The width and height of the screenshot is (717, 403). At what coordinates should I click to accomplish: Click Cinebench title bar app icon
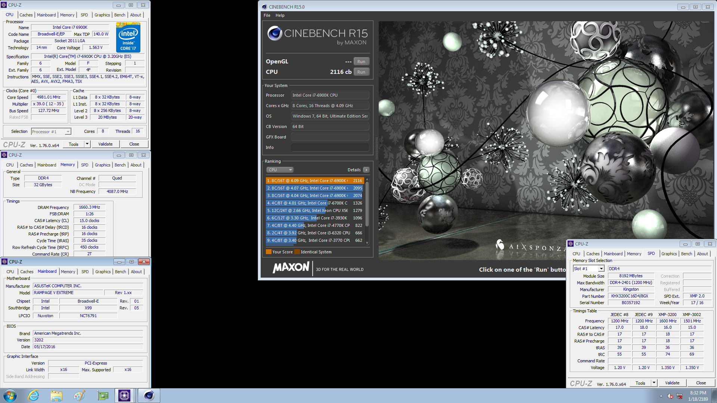point(264,7)
